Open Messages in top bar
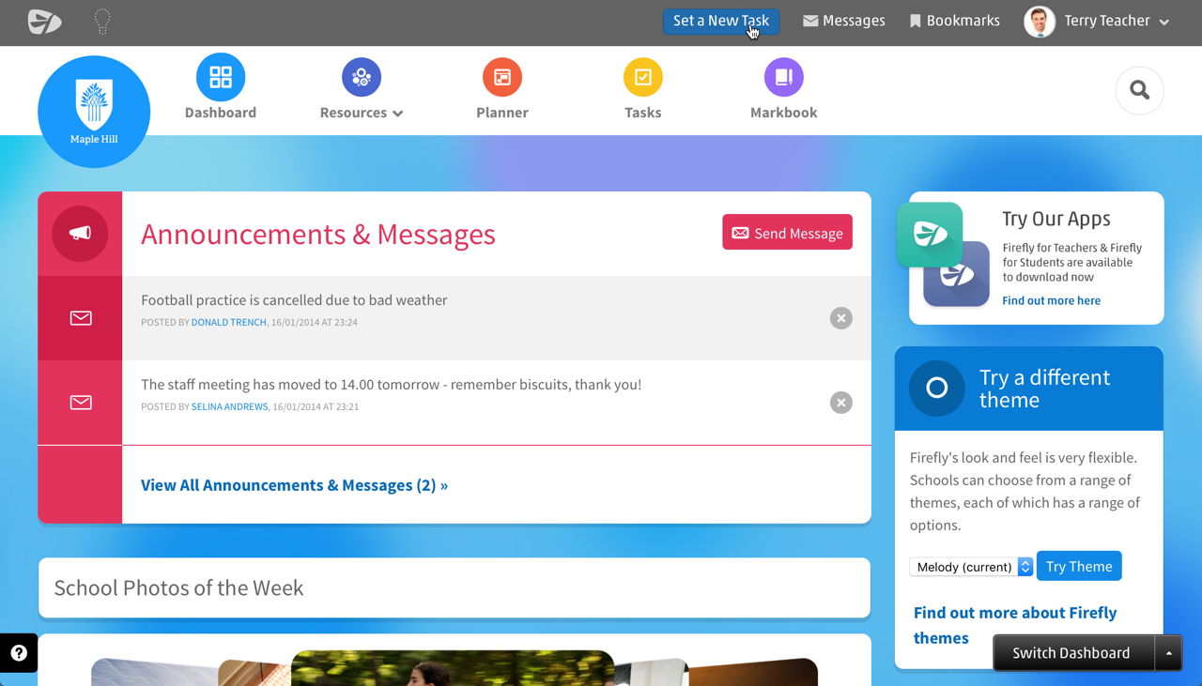 point(843,21)
